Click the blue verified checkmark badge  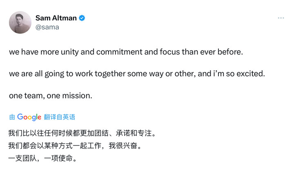point(82,18)
